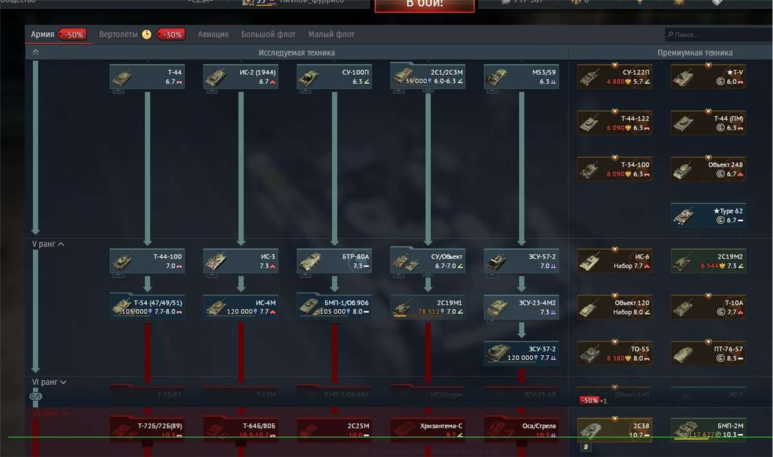Screen dimensions: 773x457
Task: Open the Малый флот tab
Action: tap(331, 34)
